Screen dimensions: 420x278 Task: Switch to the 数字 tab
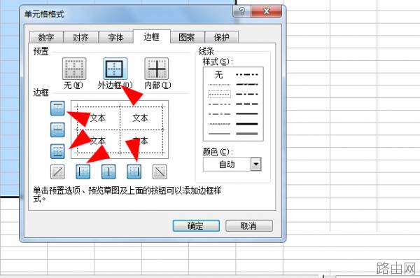(x=46, y=37)
